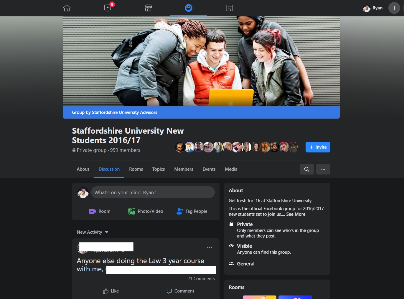Open the Topics tab
This screenshot has width=404, height=299.
click(x=159, y=169)
